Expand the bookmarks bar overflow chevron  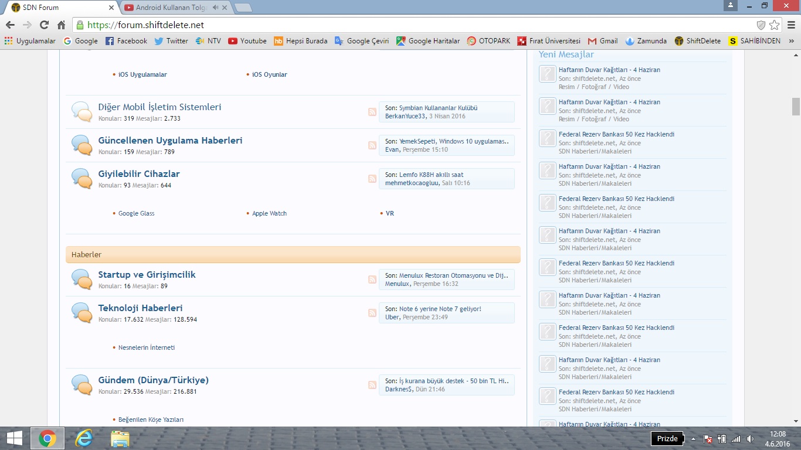(792, 41)
